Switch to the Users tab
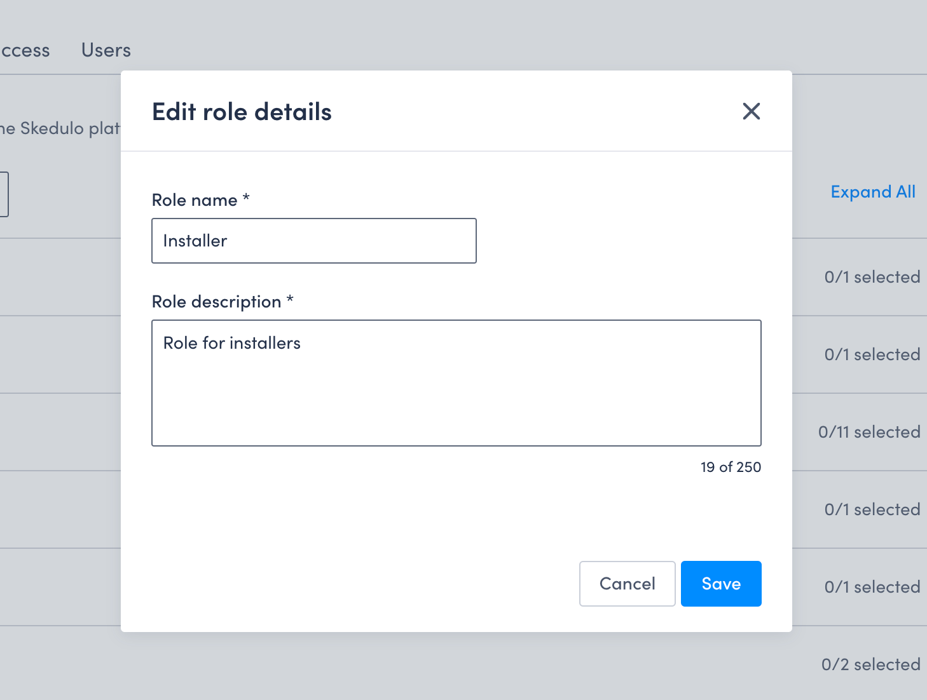927x700 pixels. (x=106, y=50)
